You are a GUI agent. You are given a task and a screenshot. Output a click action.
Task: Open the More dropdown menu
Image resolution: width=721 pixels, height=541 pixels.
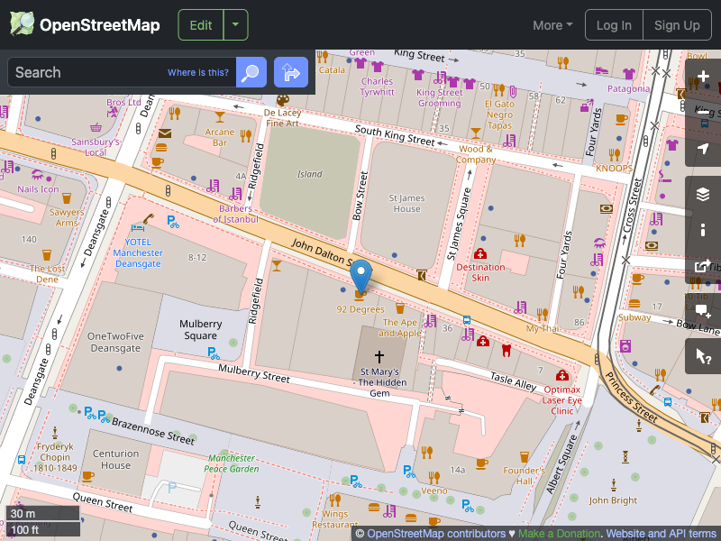point(552,25)
